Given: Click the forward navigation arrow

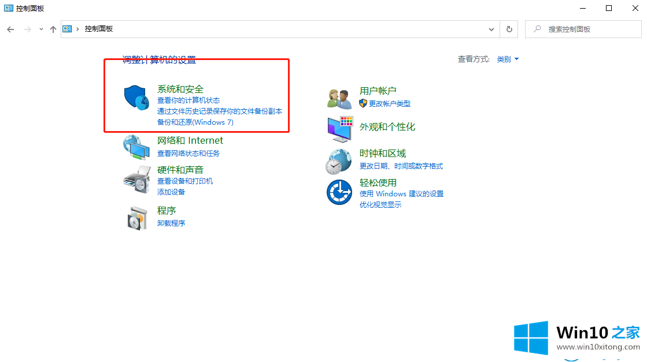Looking at the screenshot, I should (27, 29).
